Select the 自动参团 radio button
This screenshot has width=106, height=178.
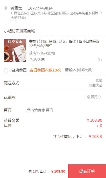pyautogui.click(x=6, y=70)
